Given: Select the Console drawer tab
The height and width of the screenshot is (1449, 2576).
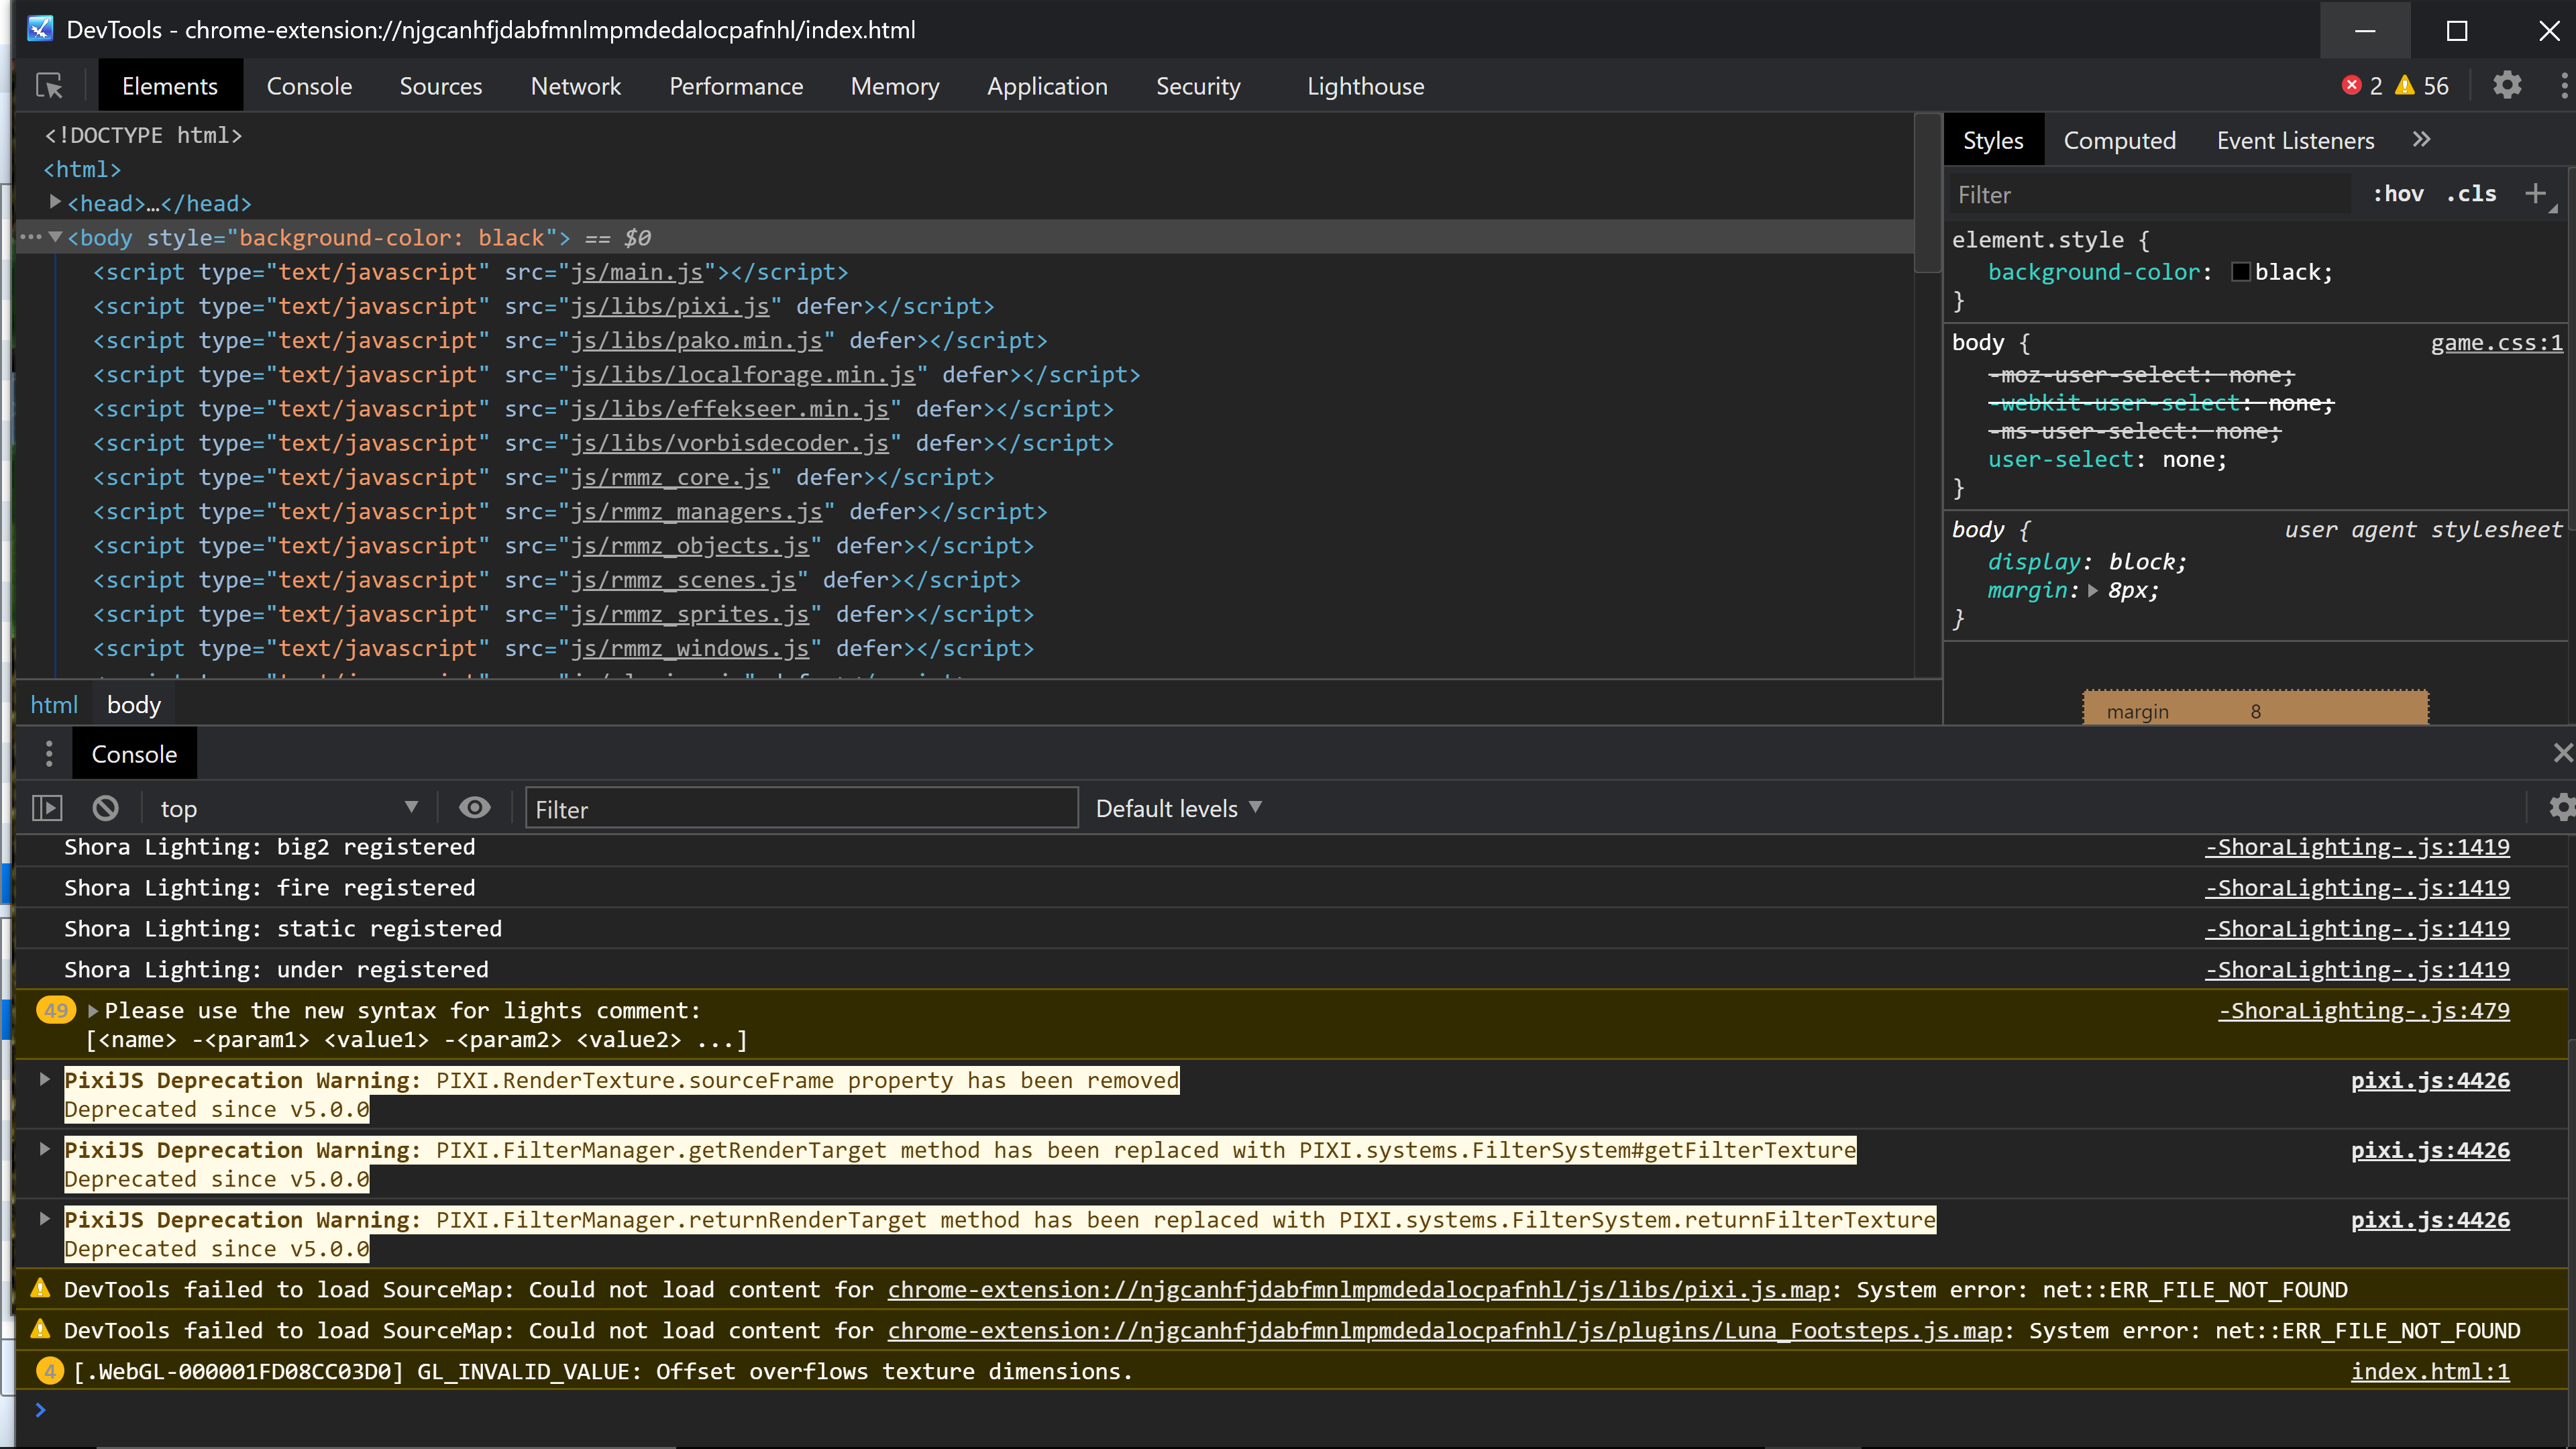Looking at the screenshot, I should (134, 754).
